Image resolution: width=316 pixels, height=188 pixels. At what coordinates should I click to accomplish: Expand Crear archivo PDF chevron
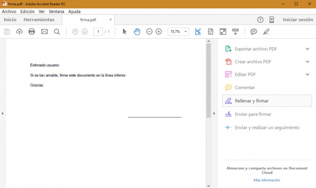pyautogui.click(x=308, y=62)
